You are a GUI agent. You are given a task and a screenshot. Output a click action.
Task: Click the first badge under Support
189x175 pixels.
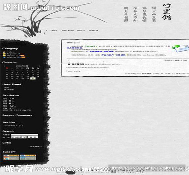11,155
